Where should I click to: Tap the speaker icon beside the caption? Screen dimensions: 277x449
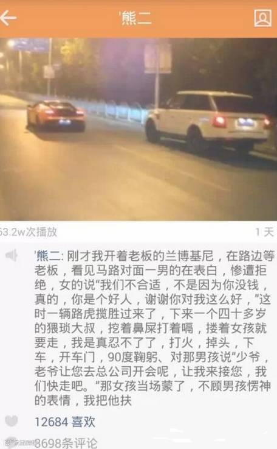click(12, 255)
